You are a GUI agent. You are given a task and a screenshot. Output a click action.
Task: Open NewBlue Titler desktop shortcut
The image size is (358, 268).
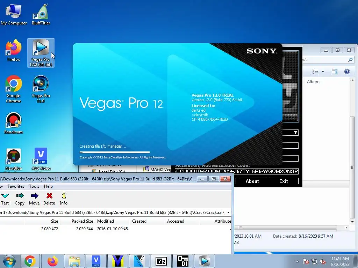point(14,159)
